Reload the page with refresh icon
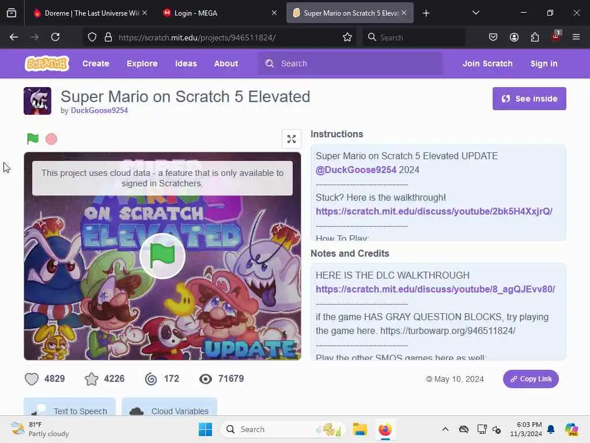The image size is (590, 443). click(55, 37)
